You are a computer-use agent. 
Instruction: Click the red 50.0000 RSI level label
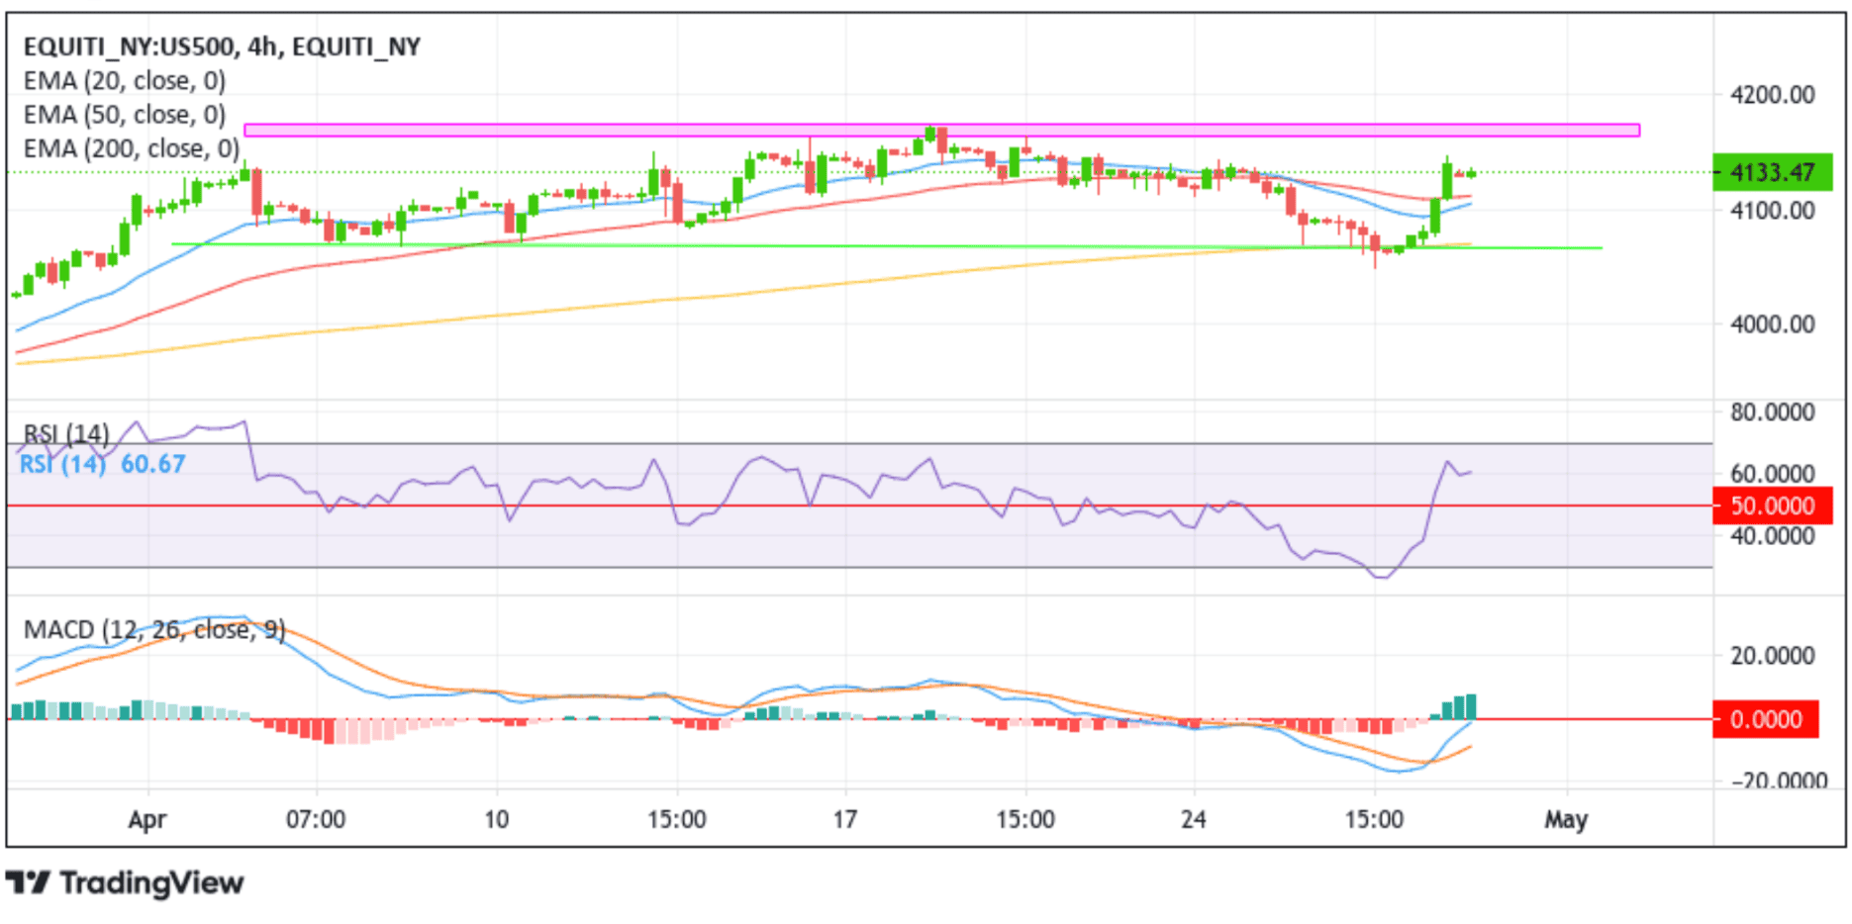1772,506
